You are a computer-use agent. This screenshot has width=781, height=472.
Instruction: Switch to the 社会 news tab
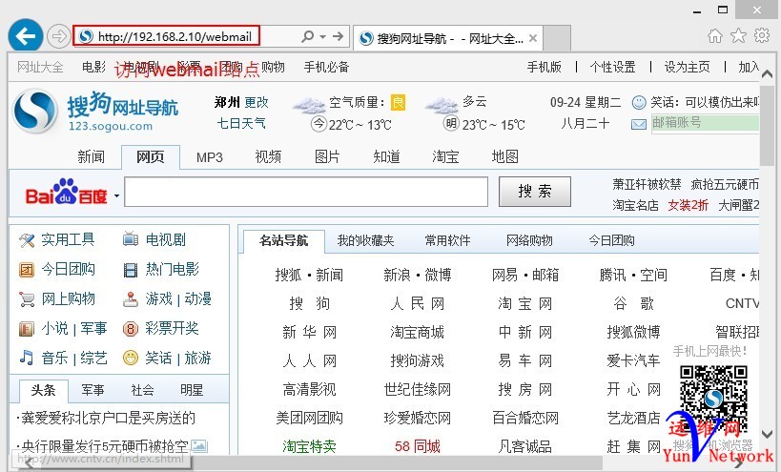click(142, 390)
